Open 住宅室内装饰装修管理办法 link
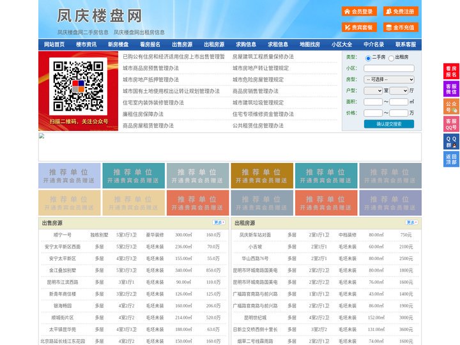Image resolution: width=460 pixels, height=345 pixels. [153, 103]
